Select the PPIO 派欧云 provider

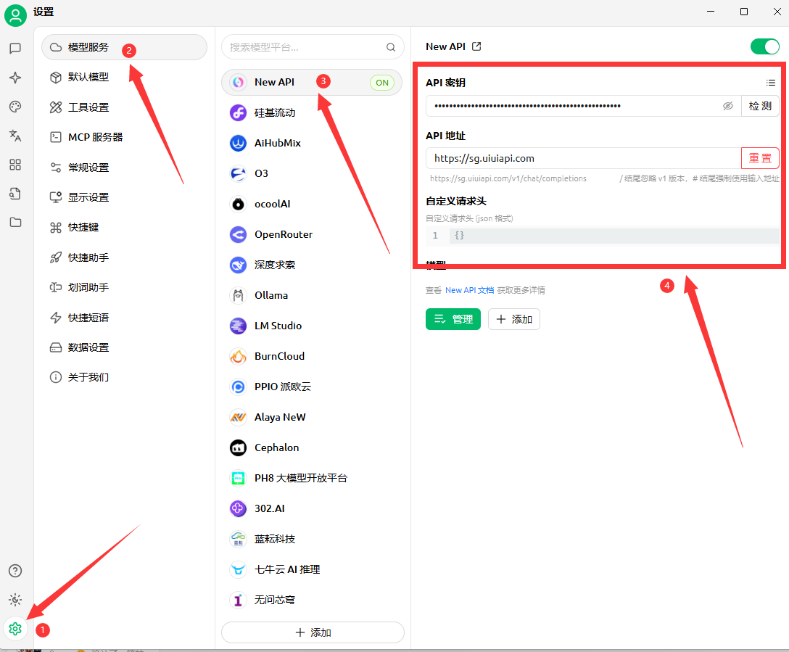point(312,387)
